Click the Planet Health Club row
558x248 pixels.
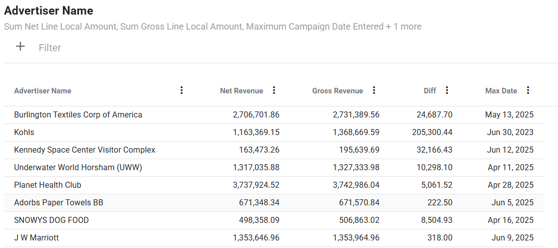point(48,185)
